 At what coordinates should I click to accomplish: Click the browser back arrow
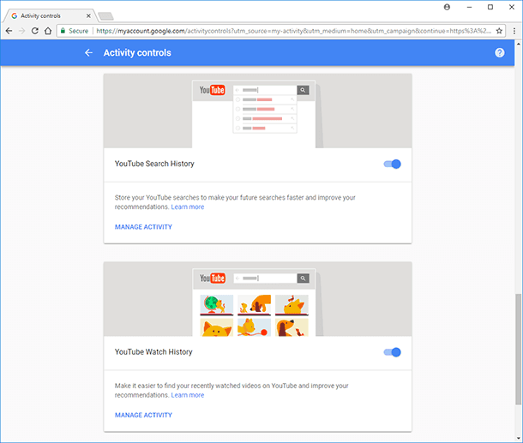(9, 31)
